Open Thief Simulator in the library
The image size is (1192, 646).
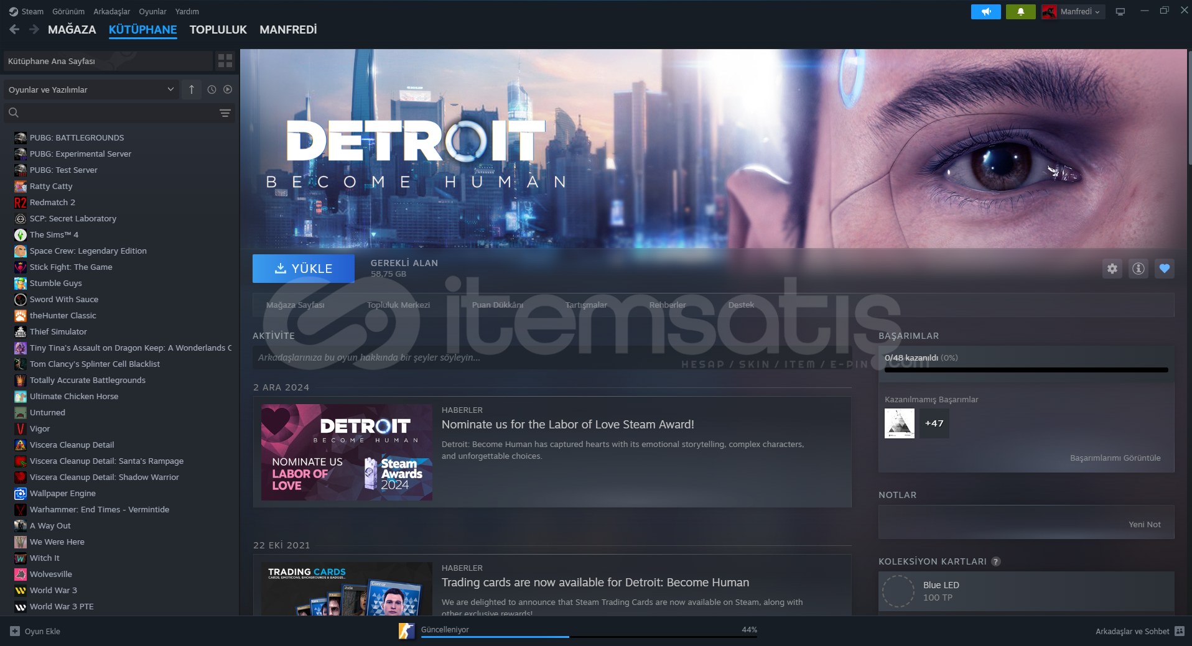coord(58,332)
